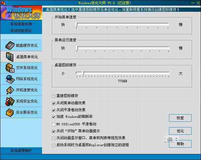
Task: Click the Windows优化大师 logo banner
Action: (x=21, y=13)
